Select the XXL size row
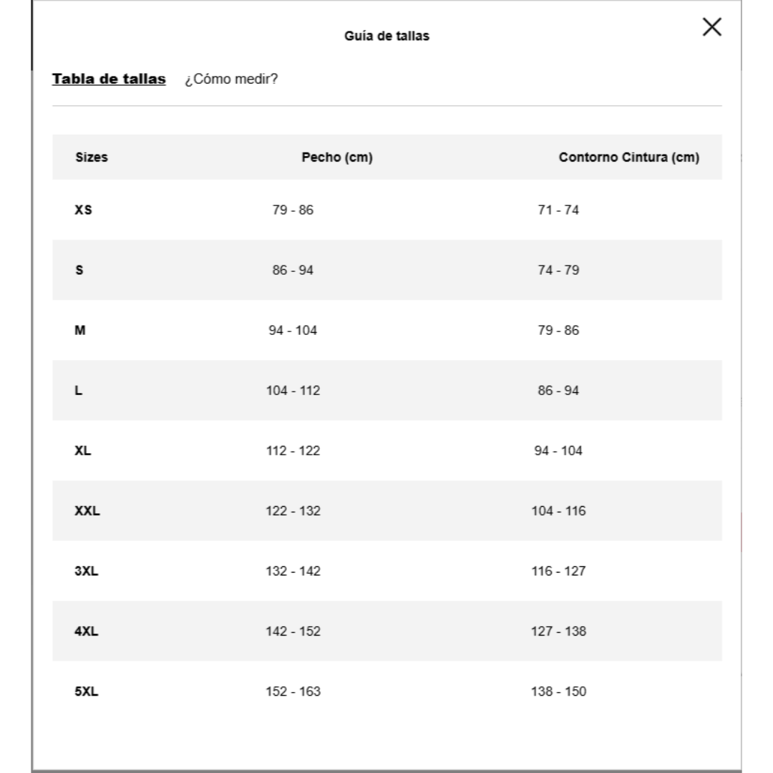Image resolution: width=773 pixels, height=773 pixels. pos(87,511)
